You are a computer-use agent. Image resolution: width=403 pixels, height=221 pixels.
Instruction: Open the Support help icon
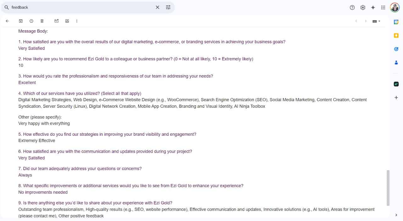(x=352, y=8)
